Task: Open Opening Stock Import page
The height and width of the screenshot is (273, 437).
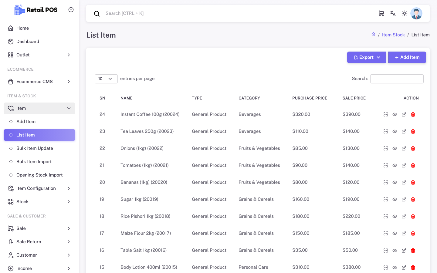Action: pos(39,175)
